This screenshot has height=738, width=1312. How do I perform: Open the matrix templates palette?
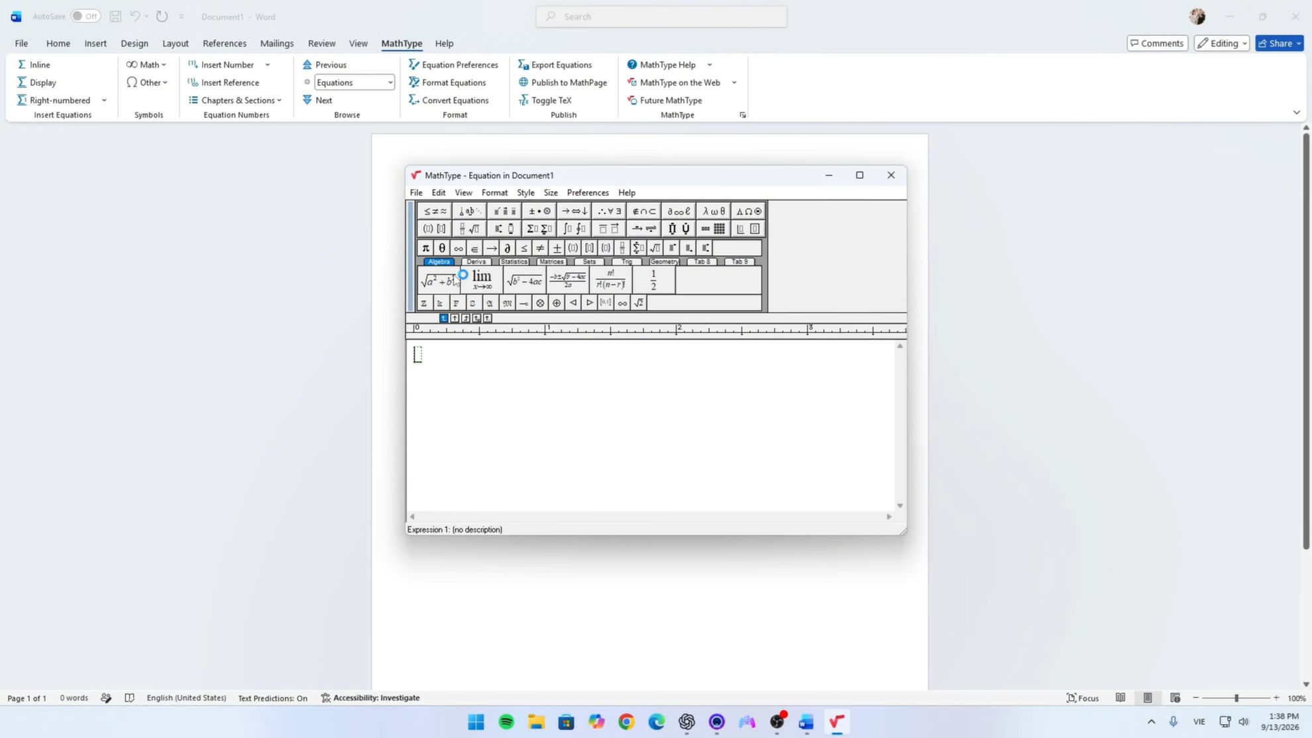[714, 229]
